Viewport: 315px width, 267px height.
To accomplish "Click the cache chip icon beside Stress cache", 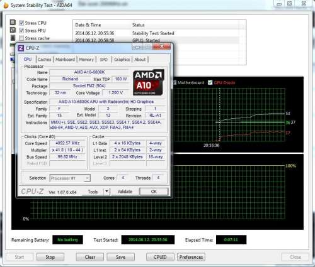I will pos(13,38).
